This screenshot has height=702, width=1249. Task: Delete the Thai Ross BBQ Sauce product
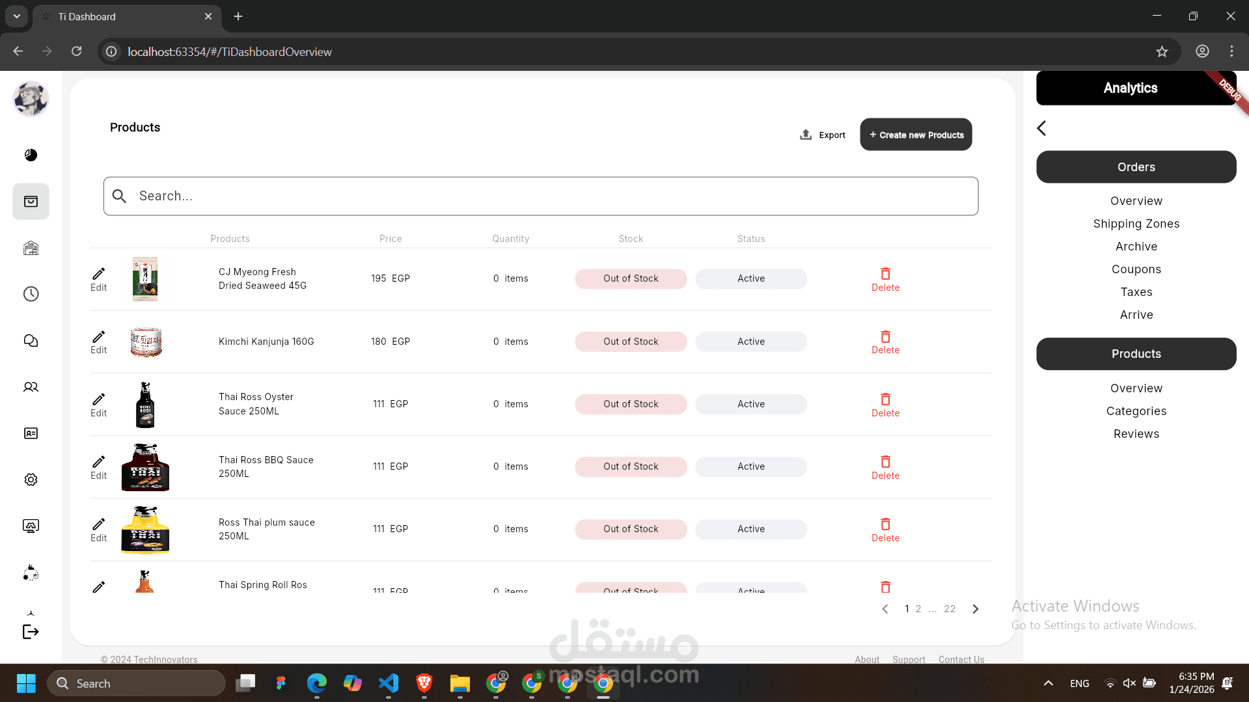click(x=885, y=468)
